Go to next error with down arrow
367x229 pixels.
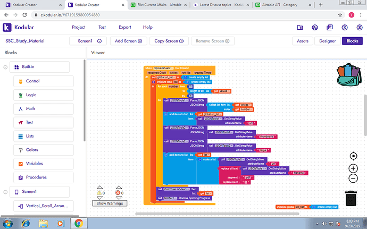coord(119,198)
